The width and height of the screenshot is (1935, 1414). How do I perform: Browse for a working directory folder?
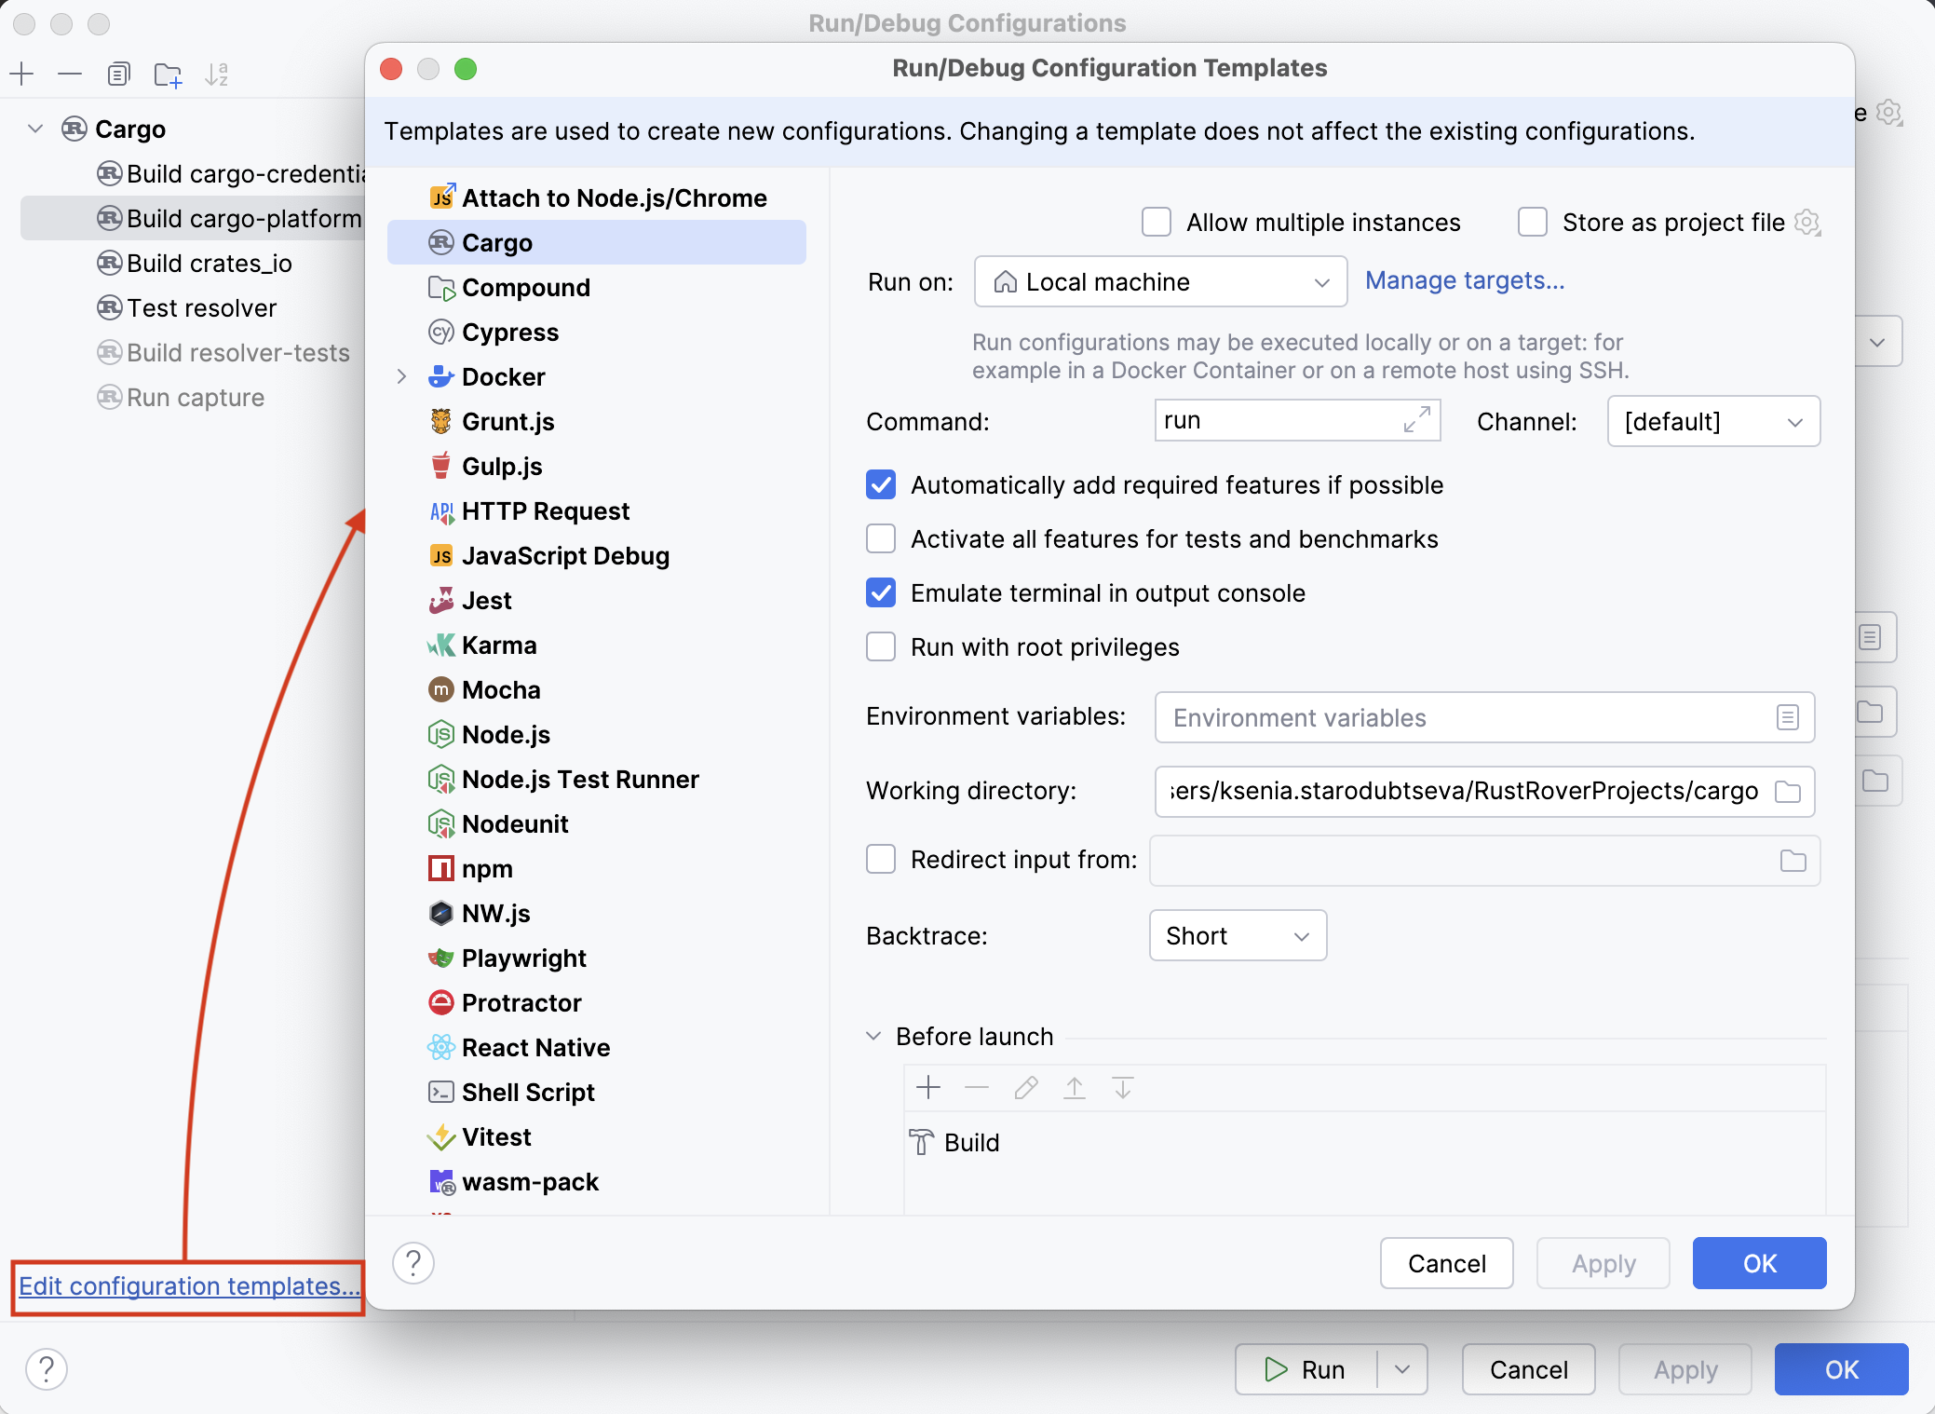click(1789, 791)
